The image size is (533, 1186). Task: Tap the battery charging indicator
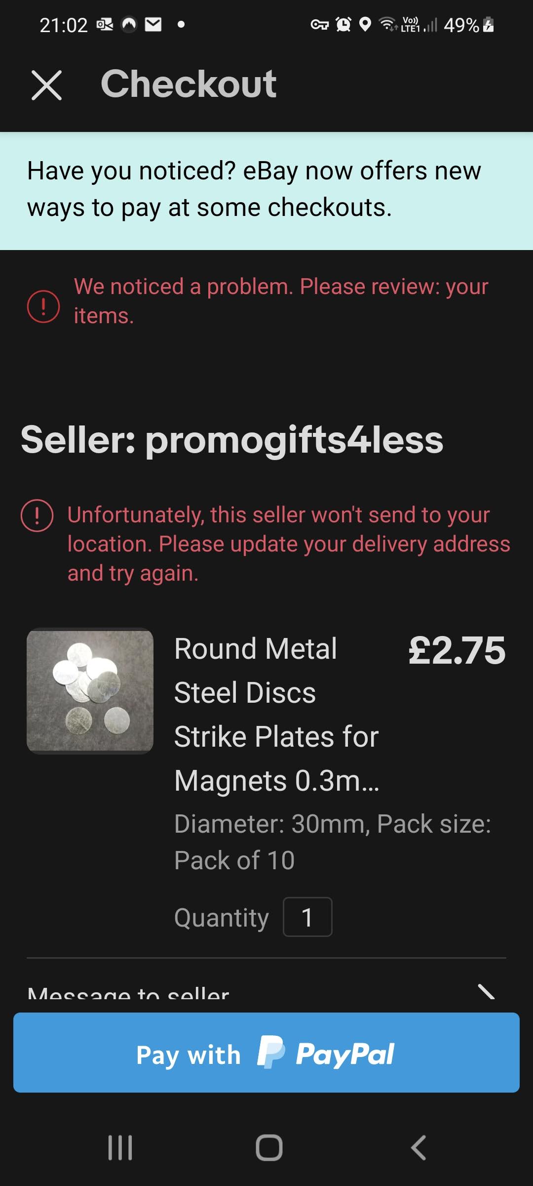[x=489, y=25]
